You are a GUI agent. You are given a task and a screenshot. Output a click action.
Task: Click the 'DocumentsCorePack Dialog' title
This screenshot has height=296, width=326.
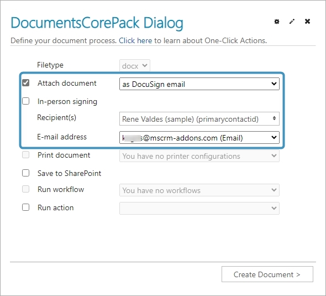pos(97,23)
